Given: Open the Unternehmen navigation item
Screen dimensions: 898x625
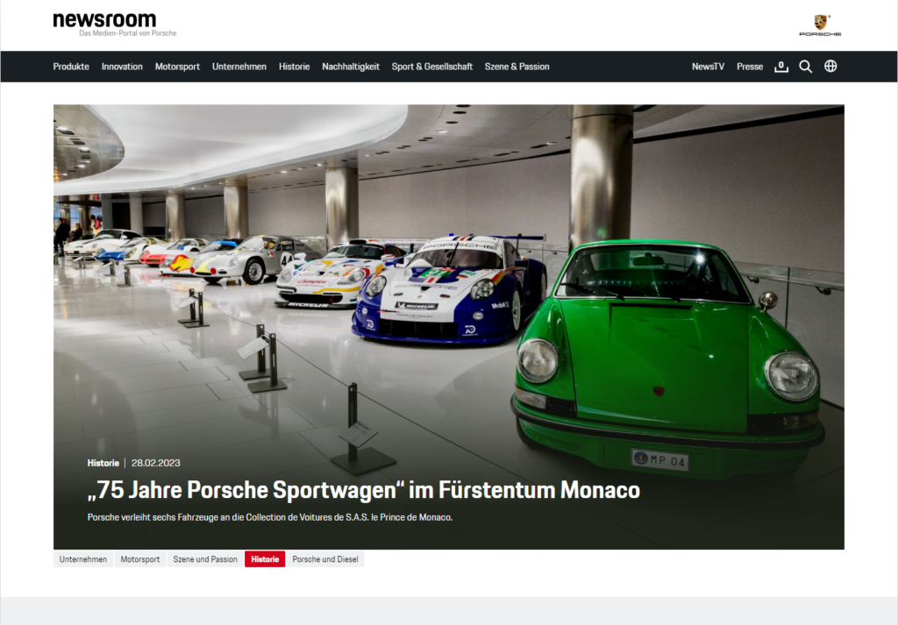Looking at the screenshot, I should (239, 66).
